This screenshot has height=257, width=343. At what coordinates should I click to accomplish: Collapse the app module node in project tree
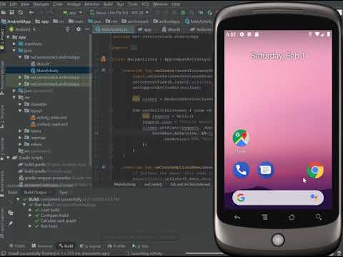coord(9,37)
